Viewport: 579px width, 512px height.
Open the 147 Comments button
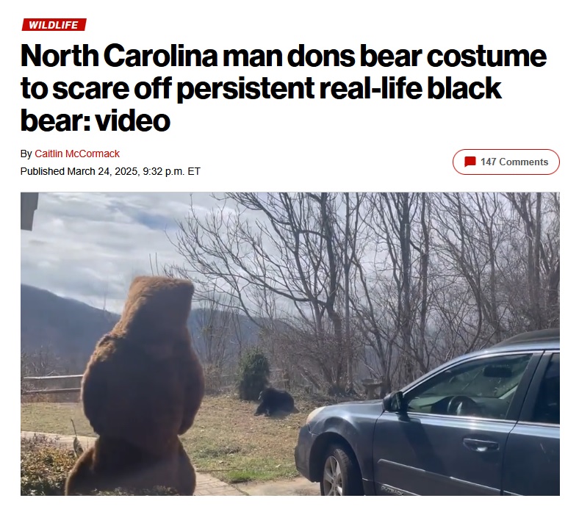pyautogui.click(x=506, y=162)
